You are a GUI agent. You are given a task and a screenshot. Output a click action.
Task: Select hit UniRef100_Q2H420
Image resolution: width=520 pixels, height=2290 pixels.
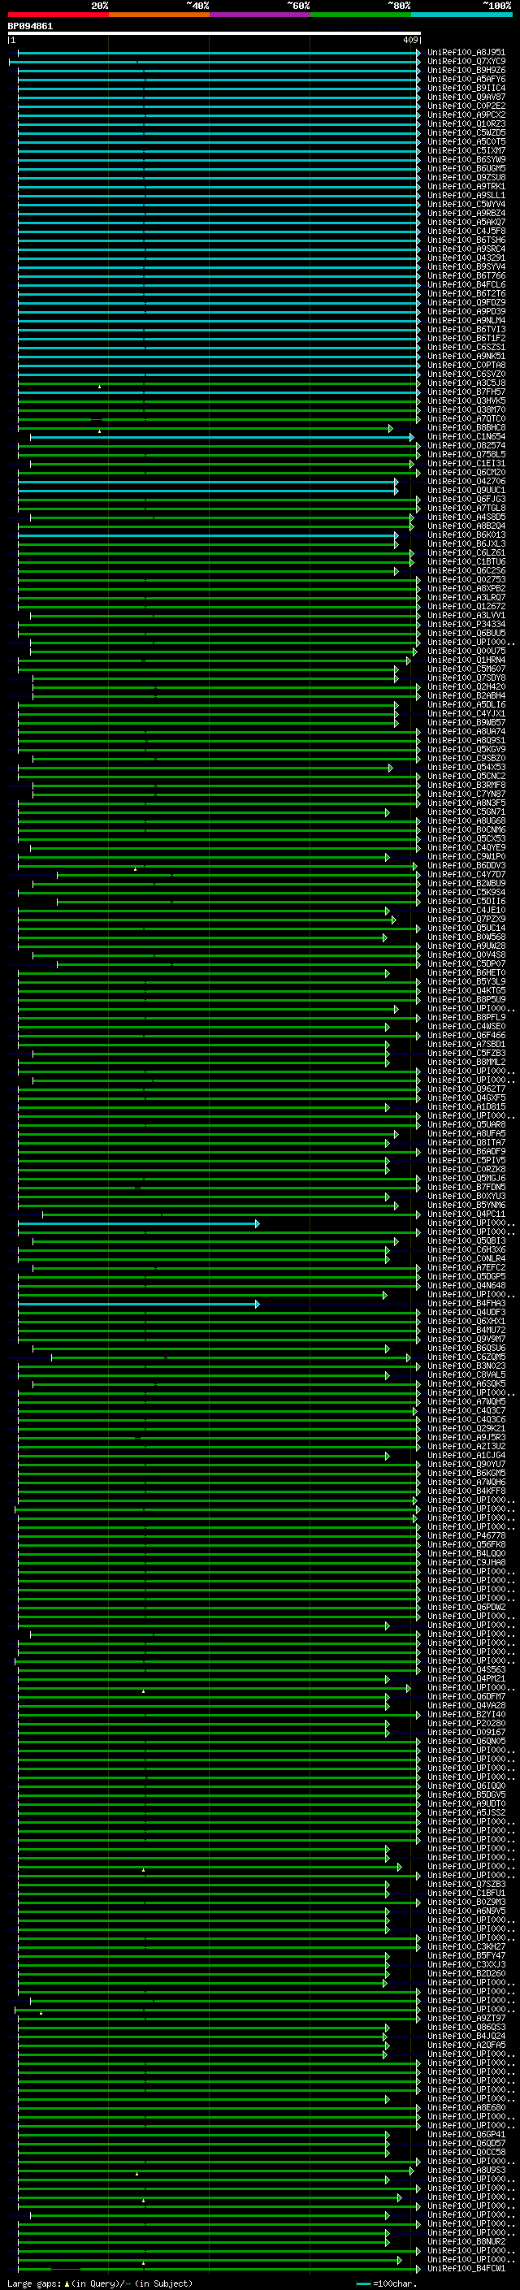[x=466, y=687]
